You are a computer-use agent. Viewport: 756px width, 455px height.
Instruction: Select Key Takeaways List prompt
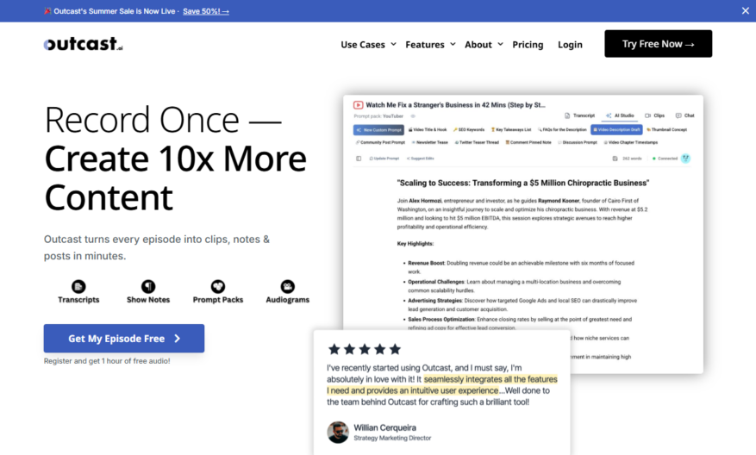click(x=511, y=129)
